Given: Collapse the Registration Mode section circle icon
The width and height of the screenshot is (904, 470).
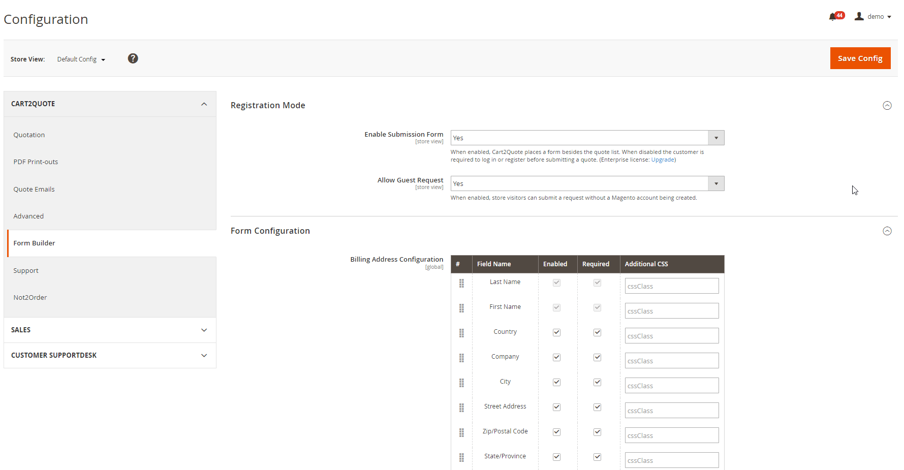Looking at the screenshot, I should 887,106.
